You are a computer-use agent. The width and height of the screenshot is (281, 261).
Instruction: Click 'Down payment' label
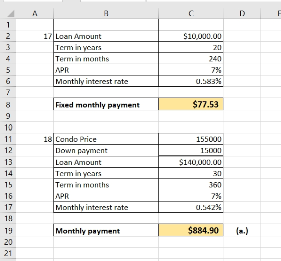coord(81,151)
